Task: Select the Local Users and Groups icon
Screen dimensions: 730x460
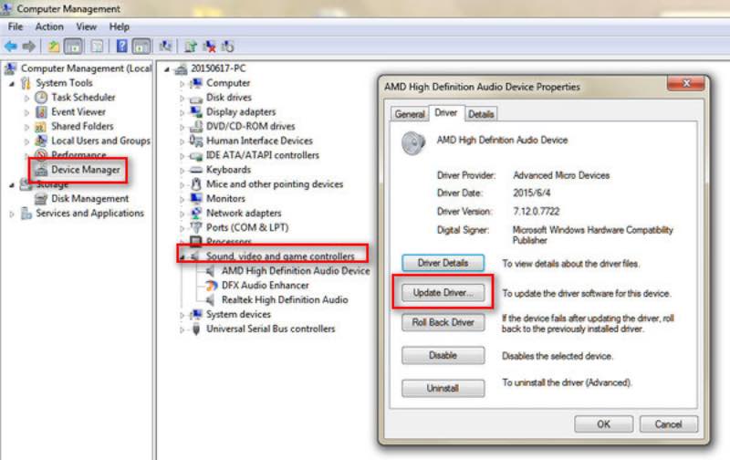Action: 41,141
